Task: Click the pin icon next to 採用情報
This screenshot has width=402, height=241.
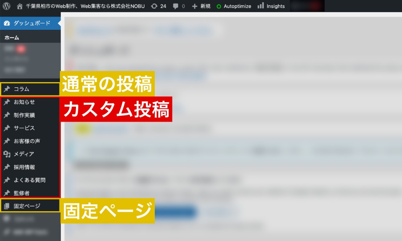Action: [7, 167]
